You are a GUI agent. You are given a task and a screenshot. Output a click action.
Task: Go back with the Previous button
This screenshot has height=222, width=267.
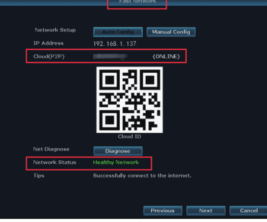pos(162,210)
